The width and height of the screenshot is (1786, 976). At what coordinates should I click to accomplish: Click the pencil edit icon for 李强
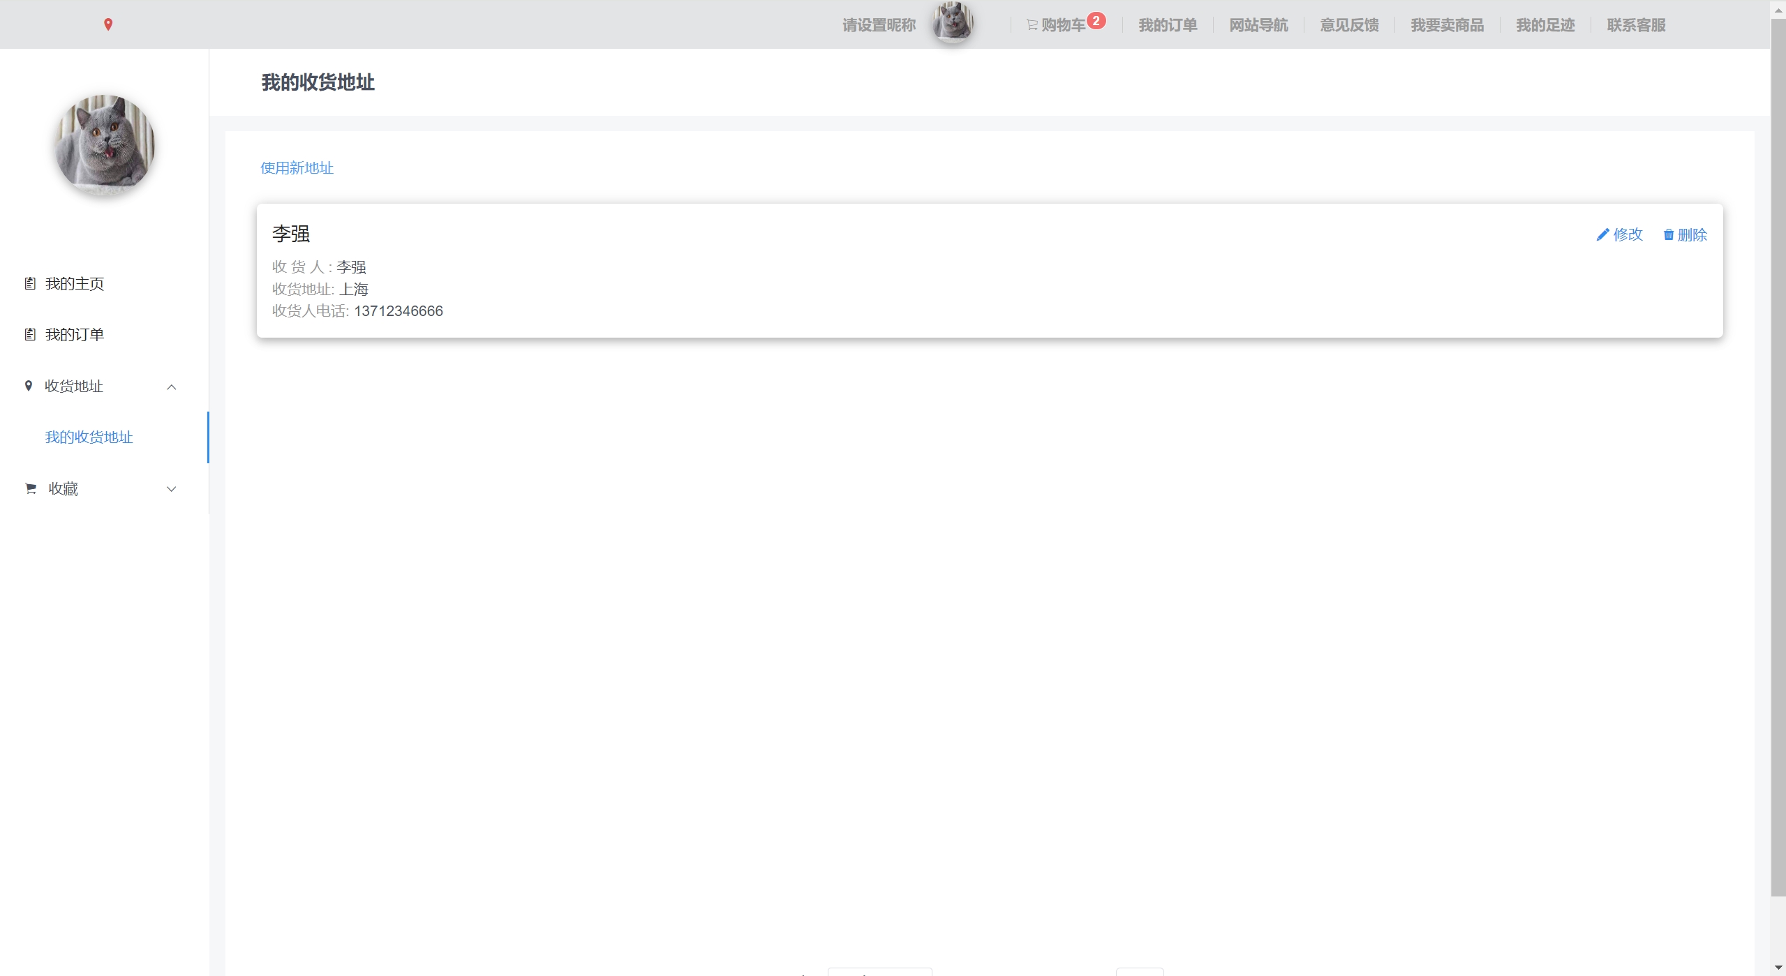point(1602,235)
